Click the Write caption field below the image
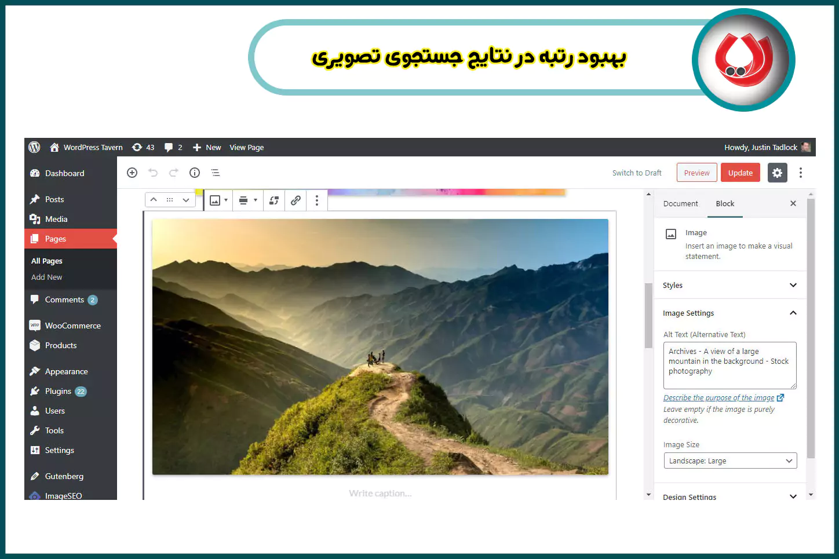This screenshot has width=839, height=559. click(x=380, y=493)
